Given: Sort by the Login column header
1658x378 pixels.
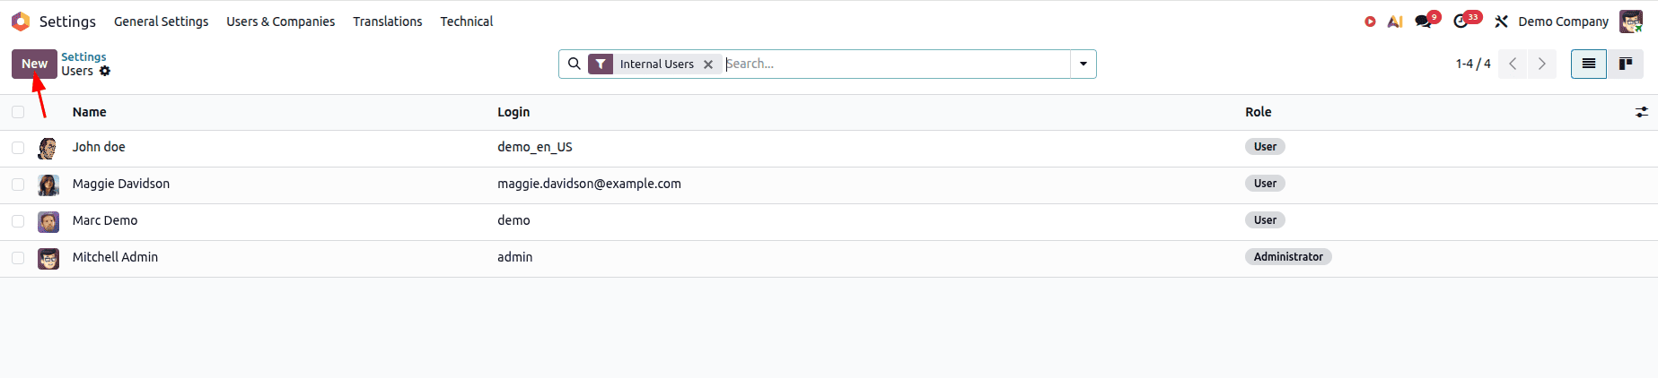Looking at the screenshot, I should point(513,112).
